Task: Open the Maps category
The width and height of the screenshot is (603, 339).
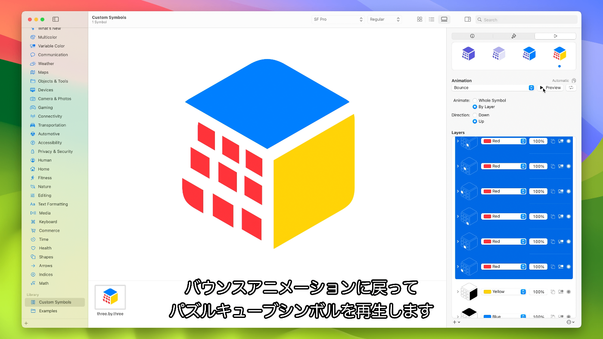Action: tap(43, 72)
